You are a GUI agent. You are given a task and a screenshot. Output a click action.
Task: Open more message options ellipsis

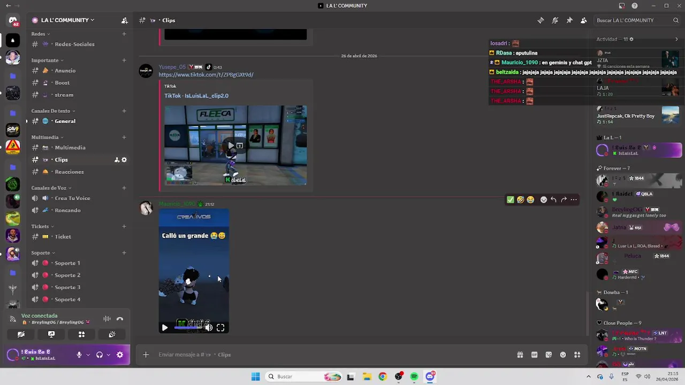[x=574, y=199]
